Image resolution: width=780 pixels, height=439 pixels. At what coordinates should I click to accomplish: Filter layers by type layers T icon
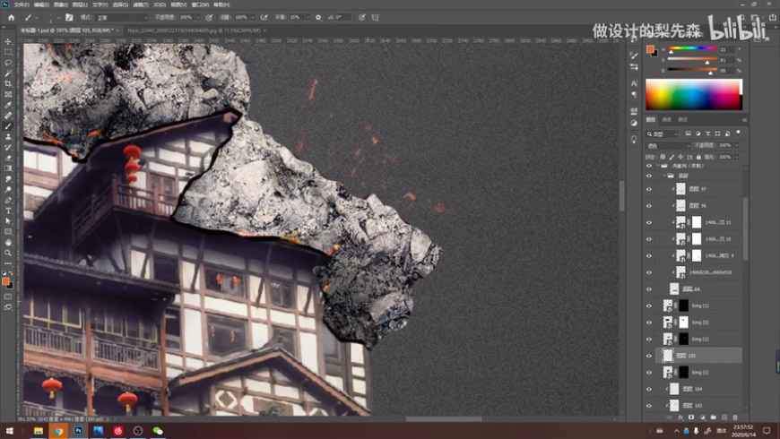(x=707, y=133)
